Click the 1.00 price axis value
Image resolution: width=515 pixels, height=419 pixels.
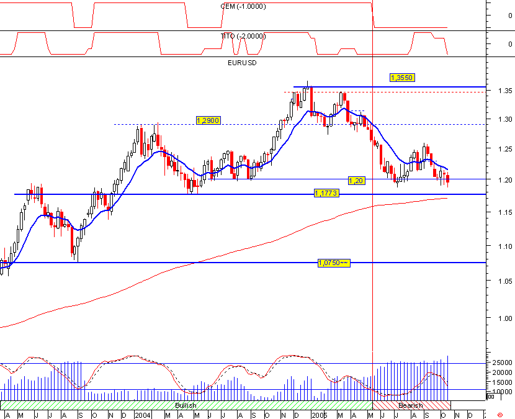[x=505, y=318]
